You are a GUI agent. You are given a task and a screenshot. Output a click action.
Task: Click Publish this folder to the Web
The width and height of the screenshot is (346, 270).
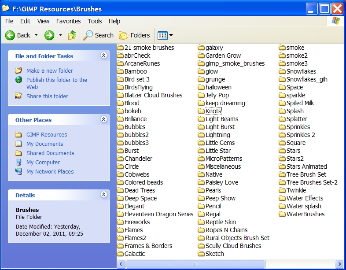57,83
